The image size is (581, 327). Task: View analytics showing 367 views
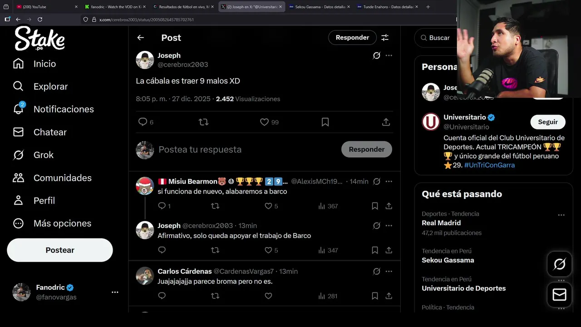[x=328, y=206]
